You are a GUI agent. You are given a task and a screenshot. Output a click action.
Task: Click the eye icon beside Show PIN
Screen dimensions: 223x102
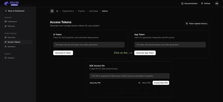[x=139, y=83]
